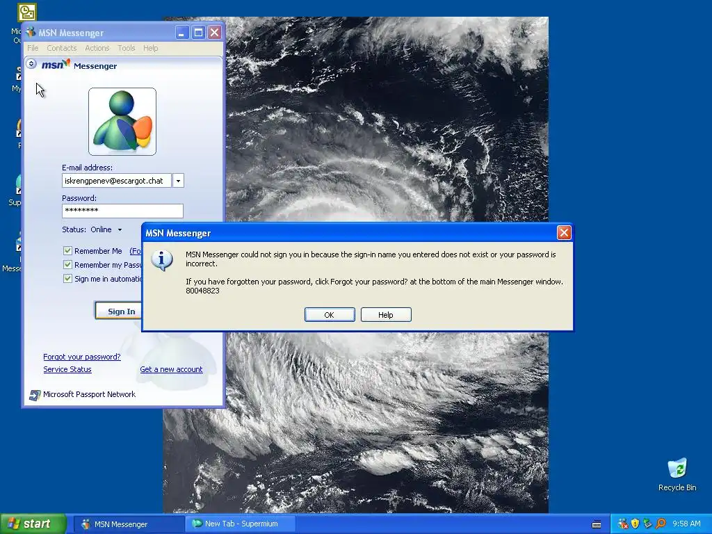Open the File menu in MSN Messenger

[x=33, y=48]
